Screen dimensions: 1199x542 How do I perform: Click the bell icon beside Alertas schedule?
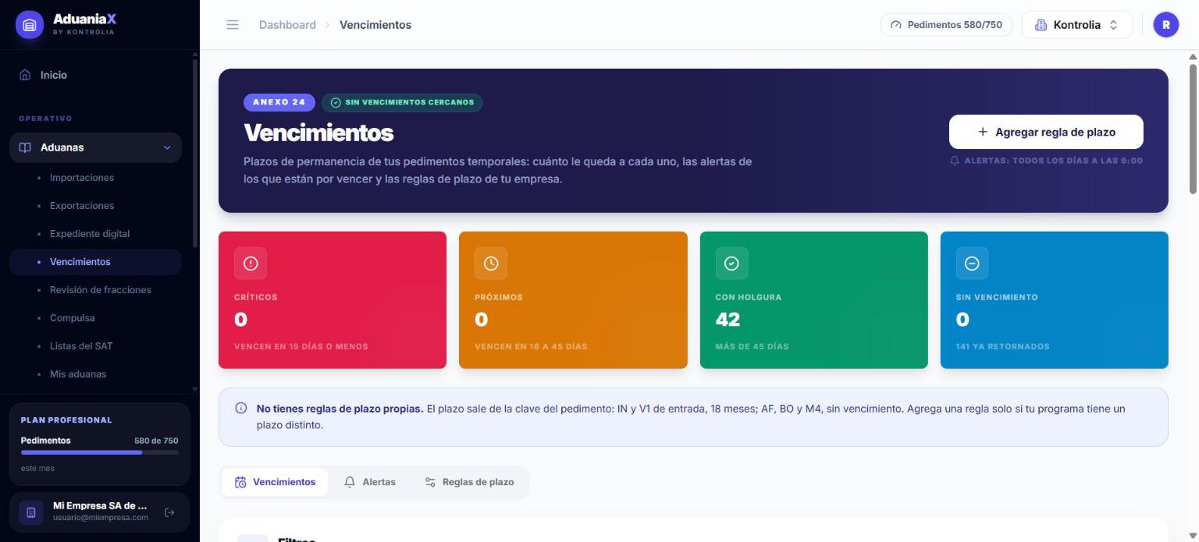click(955, 161)
